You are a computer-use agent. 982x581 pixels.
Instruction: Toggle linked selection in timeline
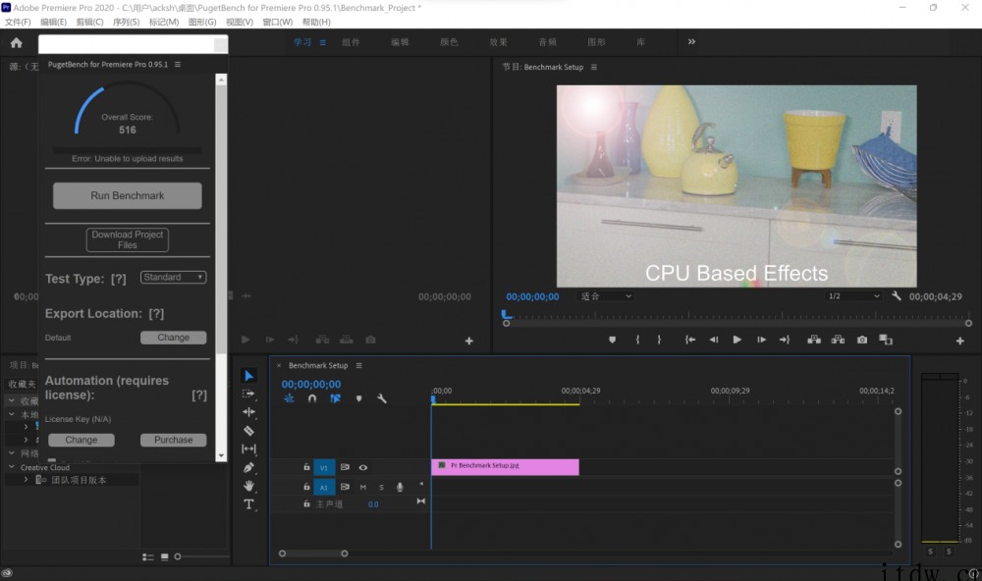pos(336,398)
